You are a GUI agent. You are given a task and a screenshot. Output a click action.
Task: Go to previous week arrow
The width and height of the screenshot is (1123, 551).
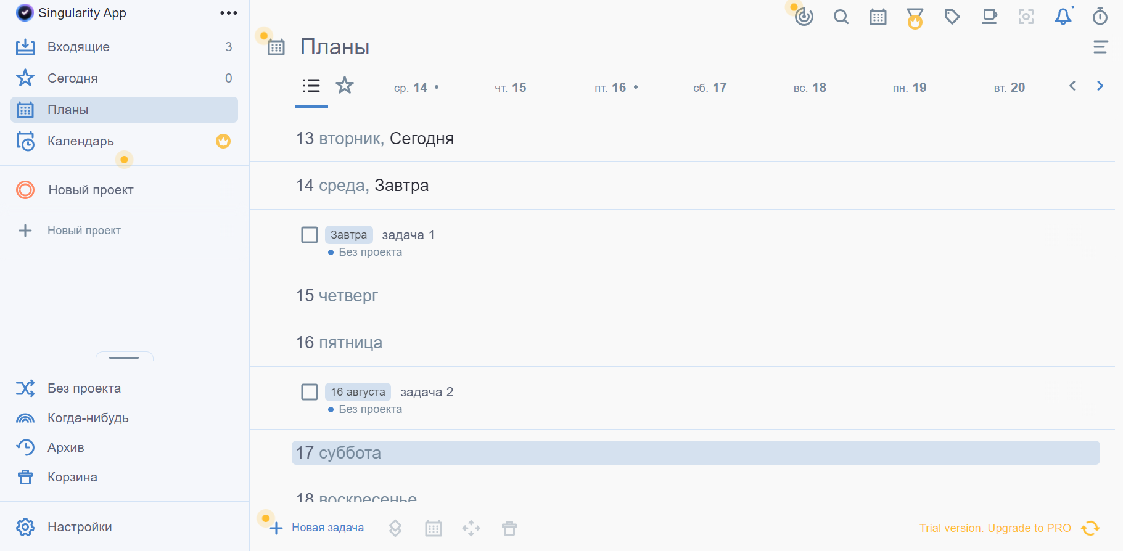(x=1072, y=86)
